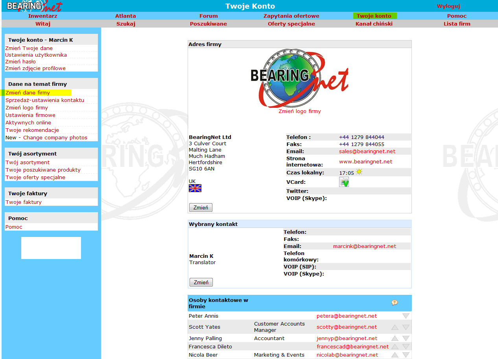The image size is (498, 359).
Task: Open Twoje oferty specjalne link
Action: coord(35,178)
